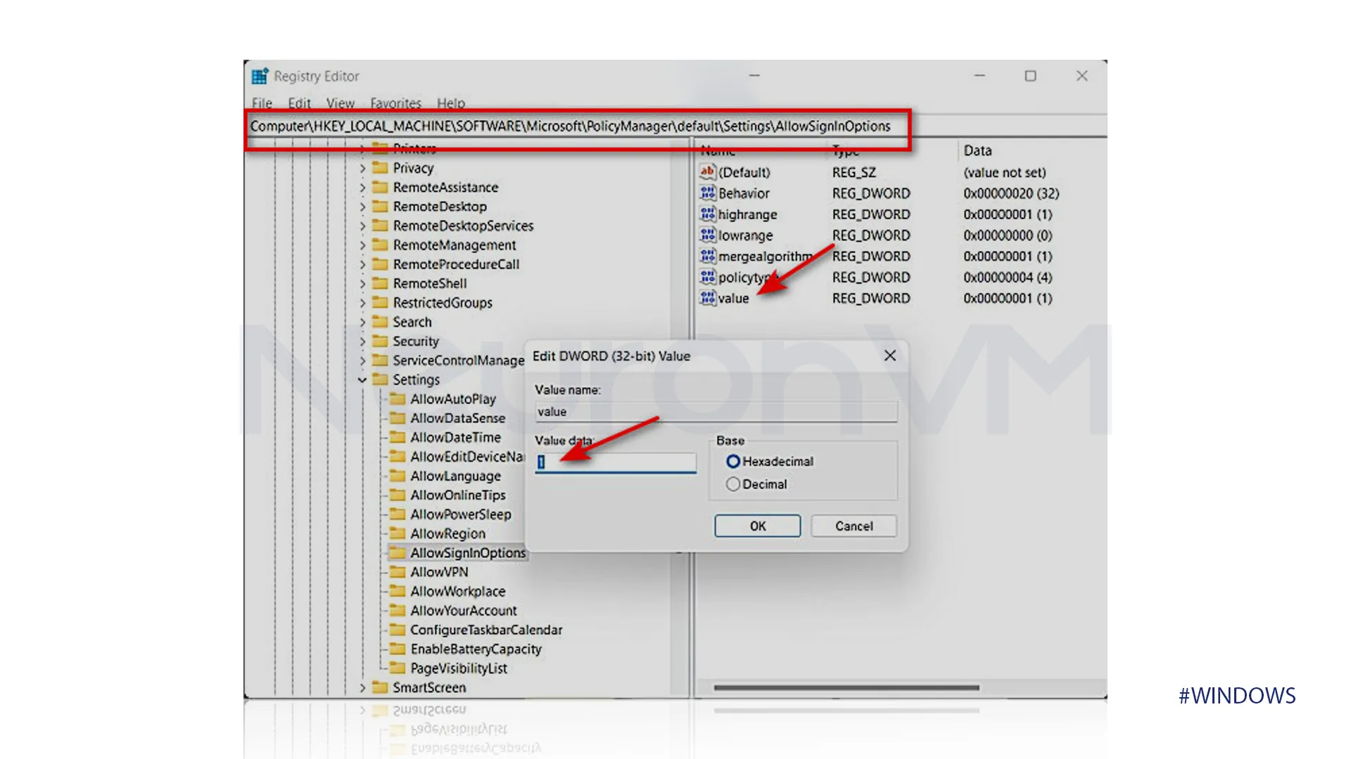This screenshot has width=1351, height=759.
Task: Expand the RemoteDesktop key
Action: [x=362, y=207]
